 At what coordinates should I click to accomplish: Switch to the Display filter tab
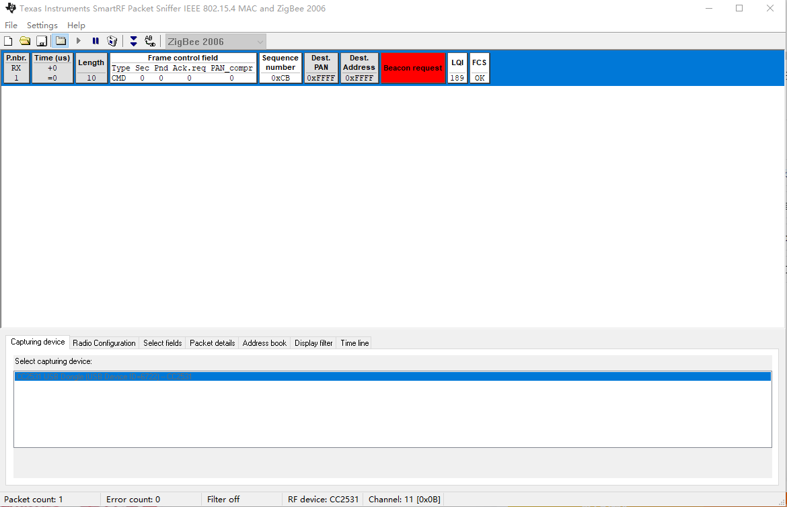point(313,342)
